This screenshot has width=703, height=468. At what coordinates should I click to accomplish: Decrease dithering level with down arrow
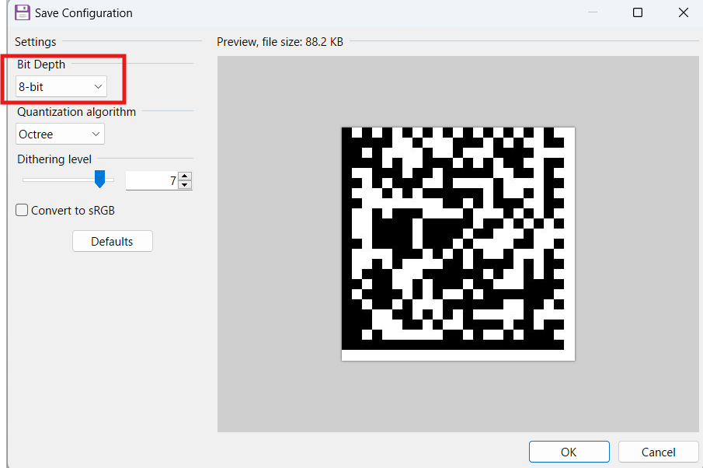(184, 185)
